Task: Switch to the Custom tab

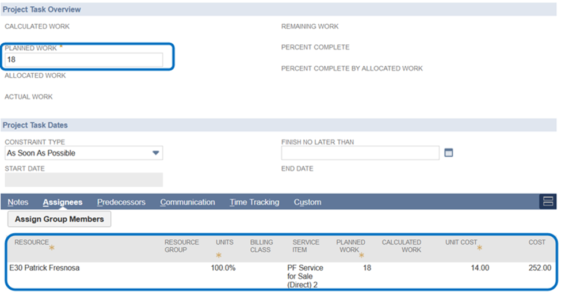Action: pyautogui.click(x=307, y=202)
